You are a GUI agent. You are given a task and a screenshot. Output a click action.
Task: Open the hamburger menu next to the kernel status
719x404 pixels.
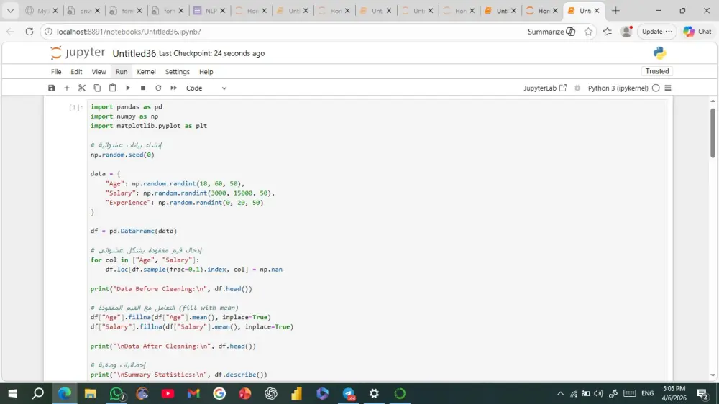[x=668, y=88]
